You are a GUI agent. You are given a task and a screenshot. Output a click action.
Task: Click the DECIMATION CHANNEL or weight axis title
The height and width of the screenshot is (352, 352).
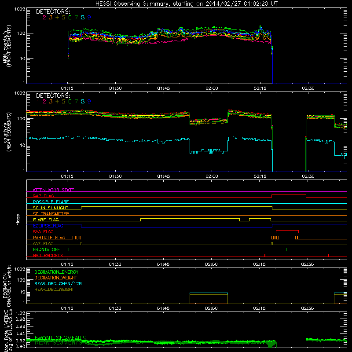click(x=7, y=286)
